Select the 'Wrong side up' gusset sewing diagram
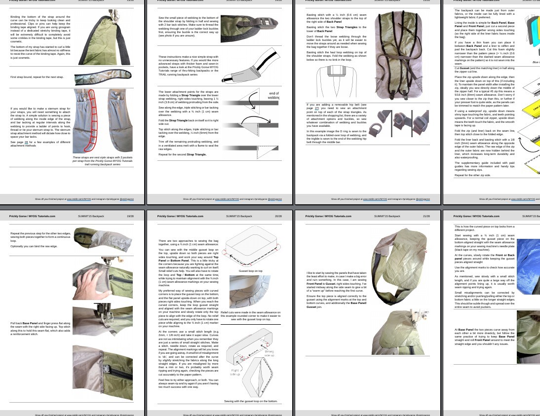The height and width of the screenshot is (416, 540). pos(251,363)
